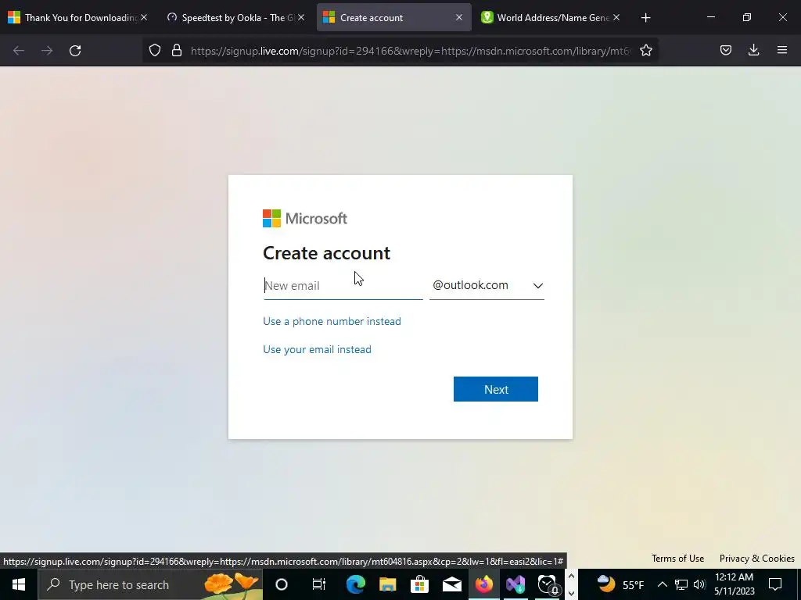Open weather widget showing 55°F

[x=620, y=584]
